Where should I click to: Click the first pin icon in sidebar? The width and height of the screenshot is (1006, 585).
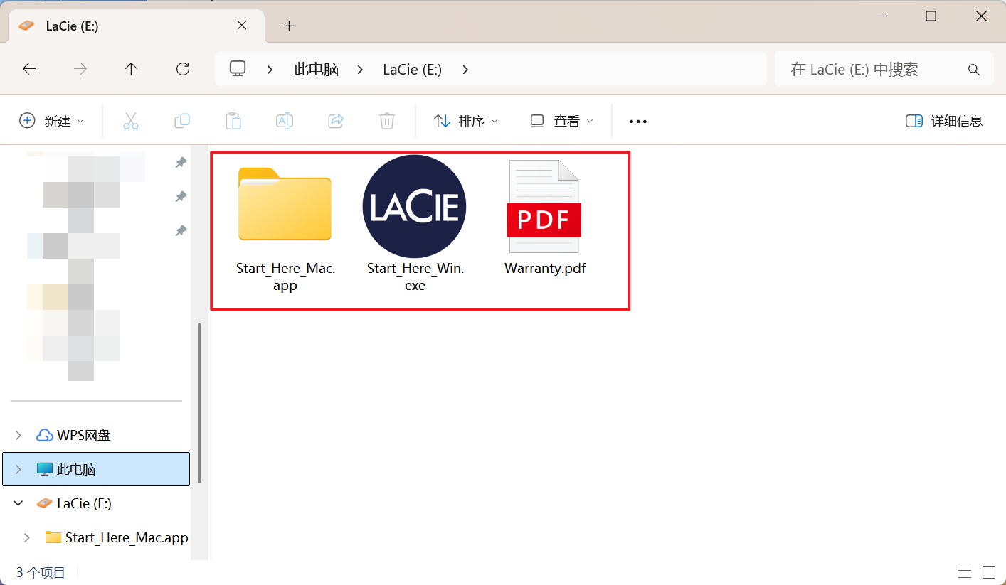coord(181,162)
